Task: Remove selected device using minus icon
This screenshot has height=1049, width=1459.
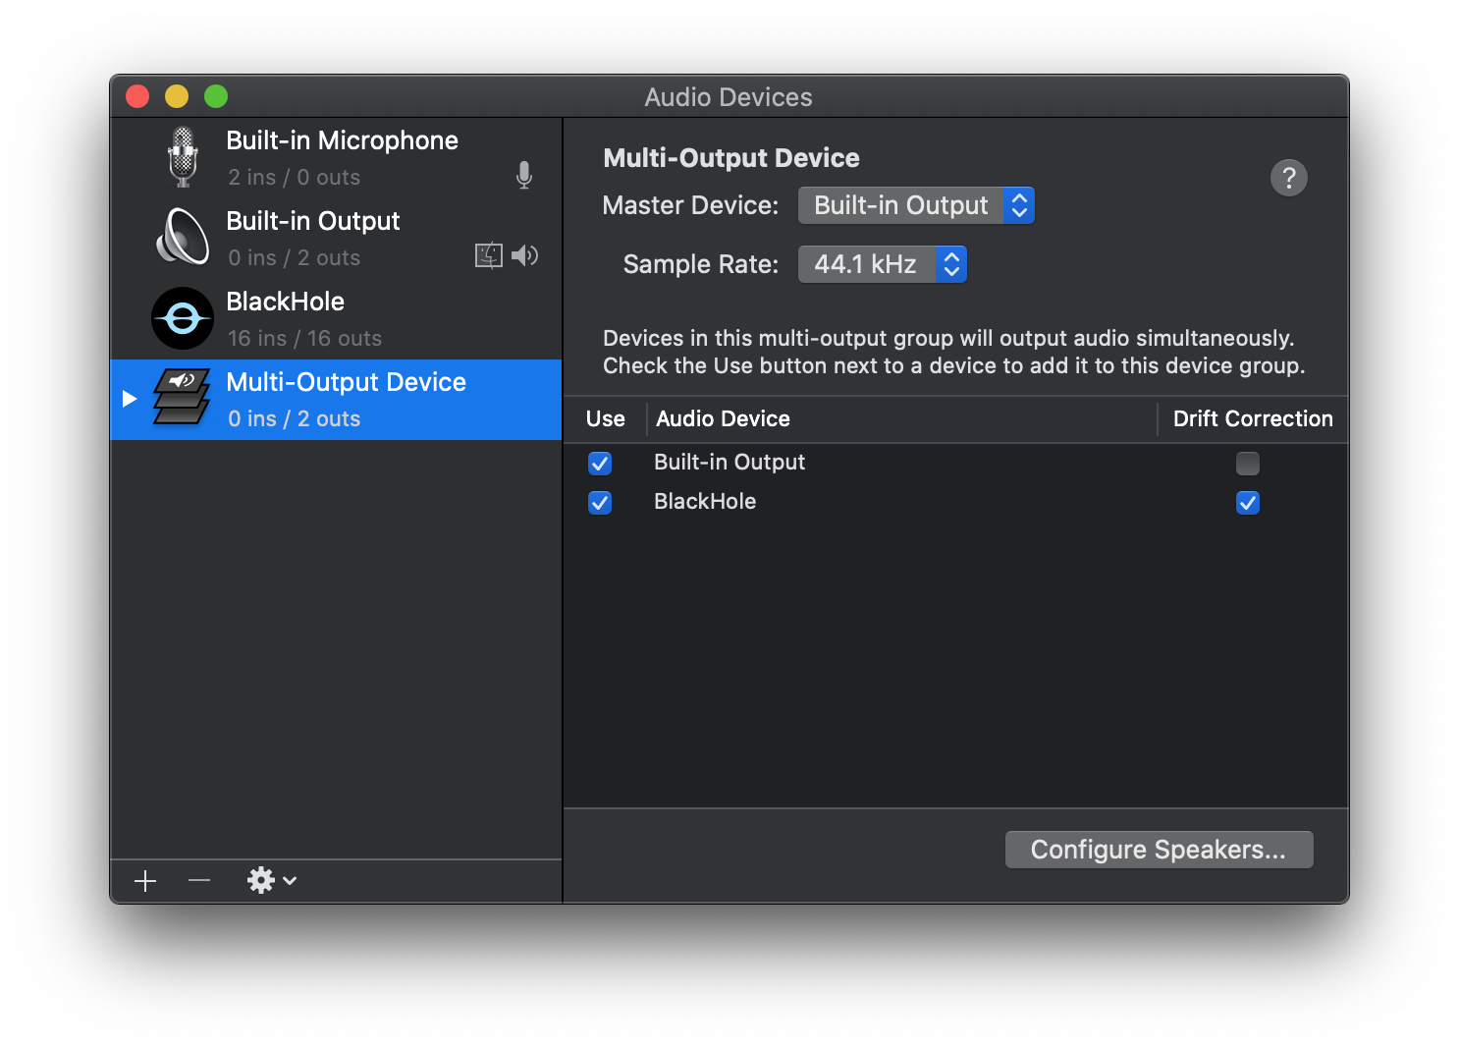Action: pyautogui.click(x=198, y=880)
